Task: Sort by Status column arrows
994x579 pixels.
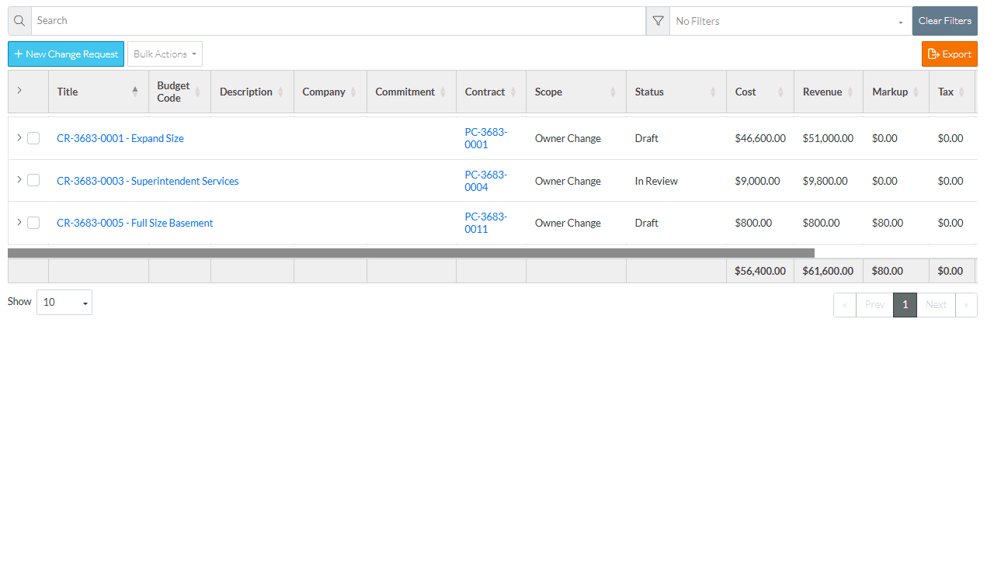Action: tap(713, 92)
